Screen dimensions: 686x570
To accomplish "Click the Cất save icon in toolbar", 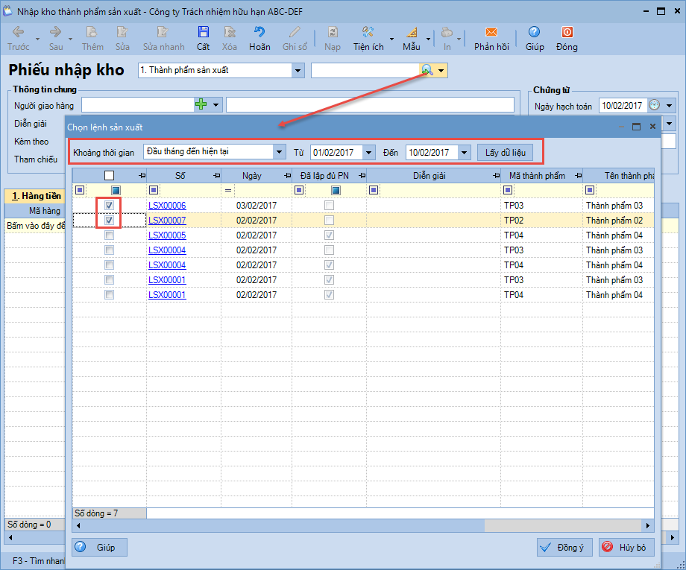I will tap(203, 33).
